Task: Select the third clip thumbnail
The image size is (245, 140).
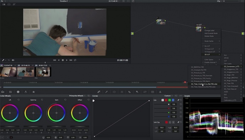Action: (43, 72)
